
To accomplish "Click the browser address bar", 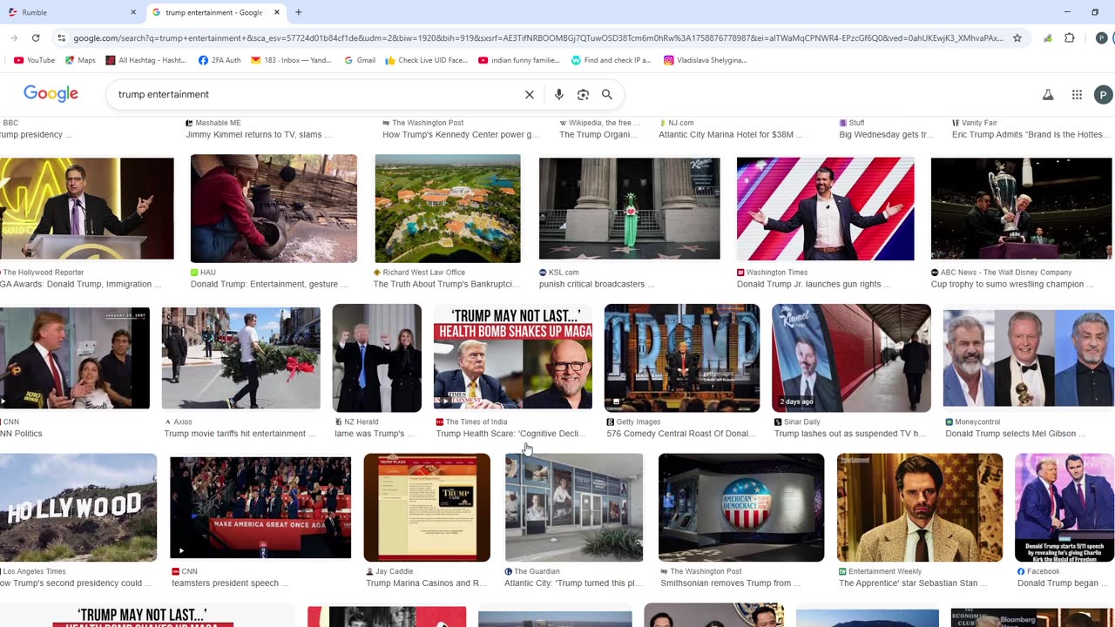I will coord(537,38).
